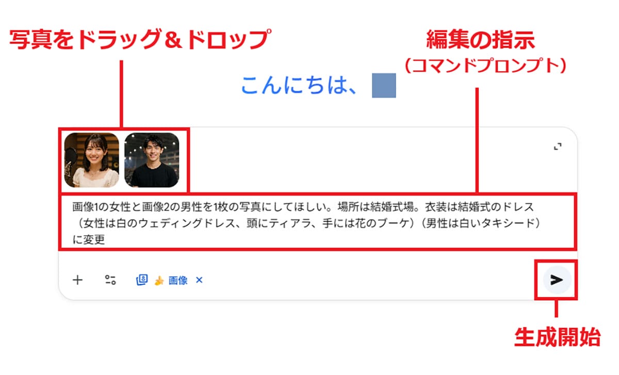619x375 pixels.
Task: Click the image gallery icon in the 画像 chip
Action: [142, 280]
